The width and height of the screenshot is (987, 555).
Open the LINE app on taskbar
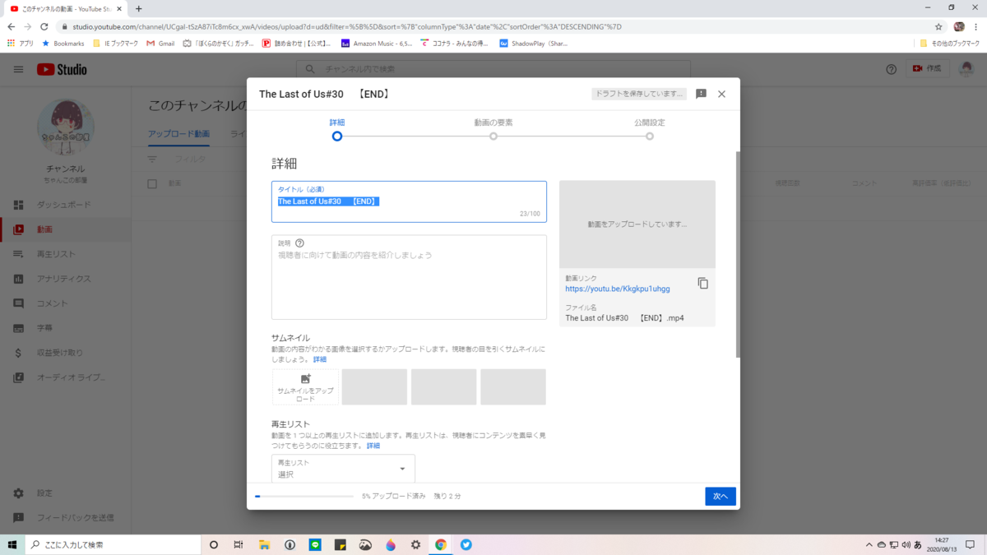(315, 544)
